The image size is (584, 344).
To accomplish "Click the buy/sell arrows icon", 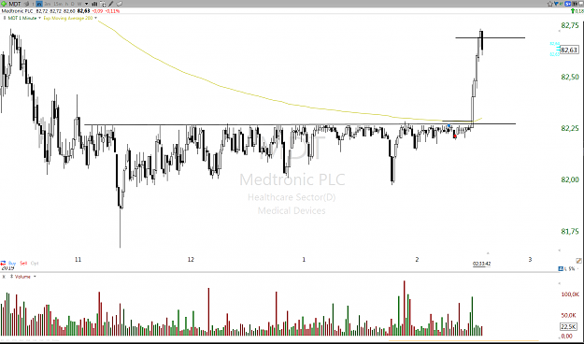I will 4,263.
